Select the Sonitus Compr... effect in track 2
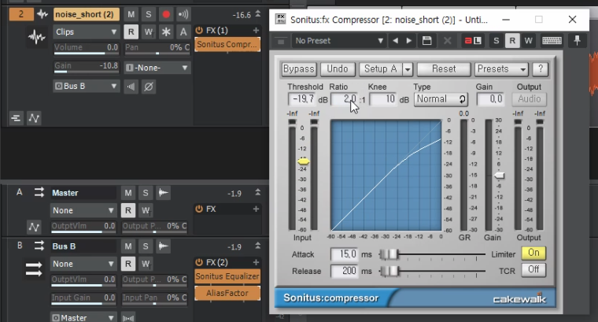The width and height of the screenshot is (598, 322). [227, 45]
